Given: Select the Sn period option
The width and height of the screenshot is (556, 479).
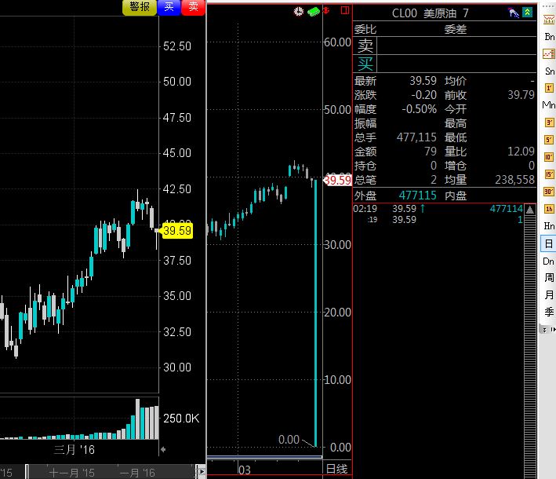Looking at the screenshot, I should 550,71.
